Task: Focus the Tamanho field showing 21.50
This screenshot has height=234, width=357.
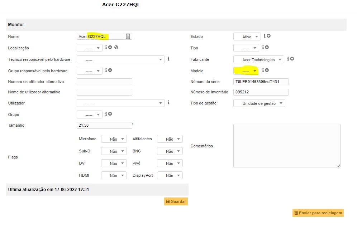Action: 105,125
